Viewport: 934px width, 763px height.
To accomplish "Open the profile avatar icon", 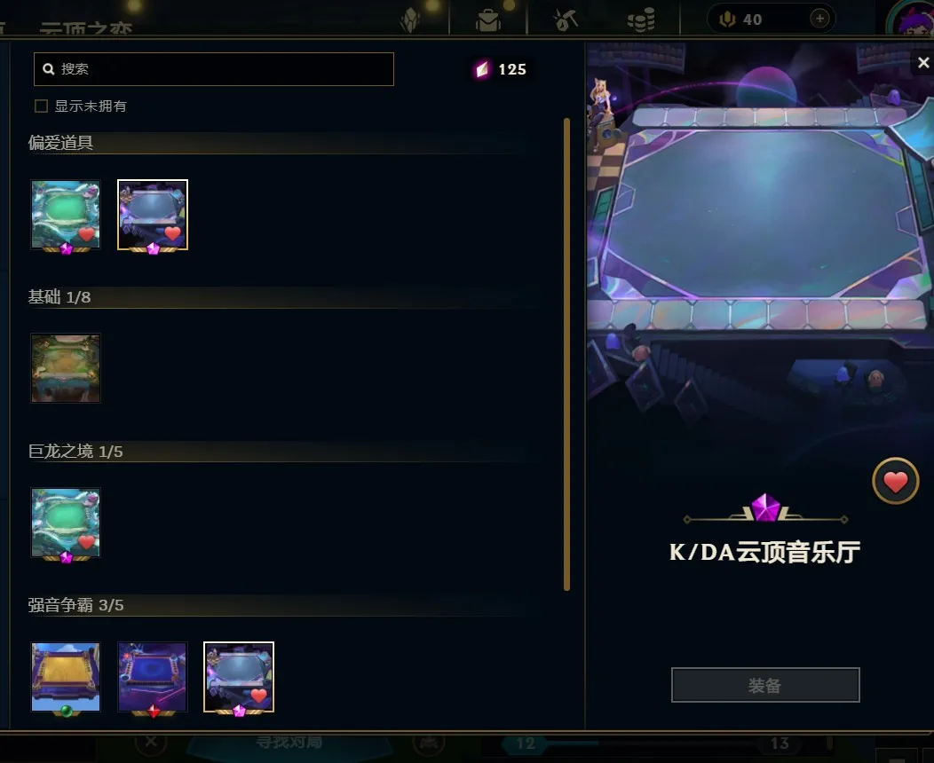I will point(912,18).
